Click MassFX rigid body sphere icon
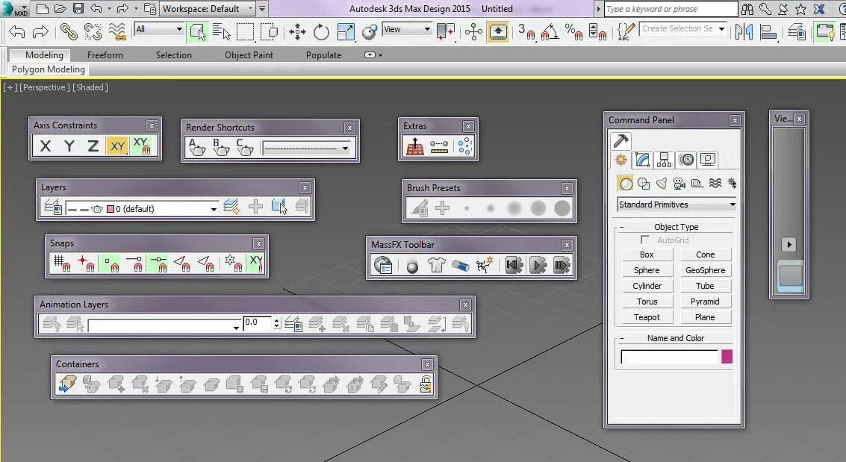Screen dimensions: 846x462 coord(412,265)
